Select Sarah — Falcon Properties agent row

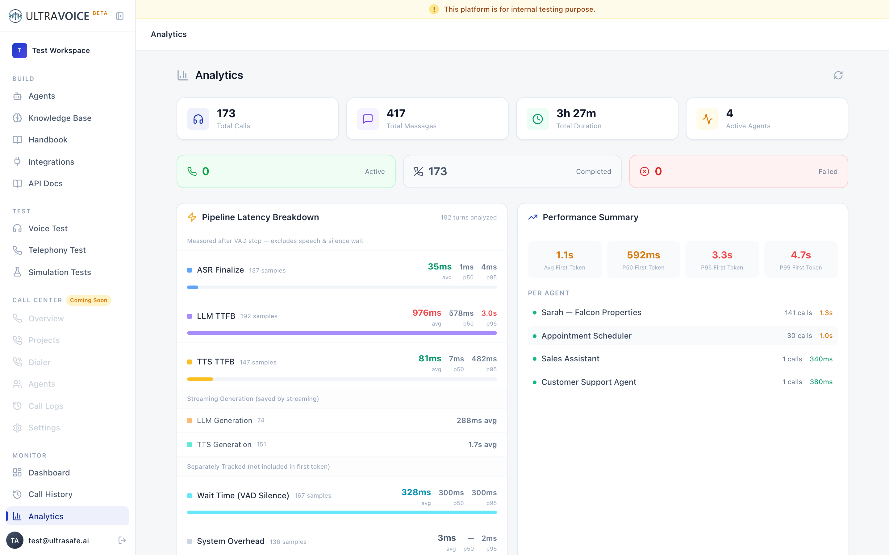coord(682,313)
